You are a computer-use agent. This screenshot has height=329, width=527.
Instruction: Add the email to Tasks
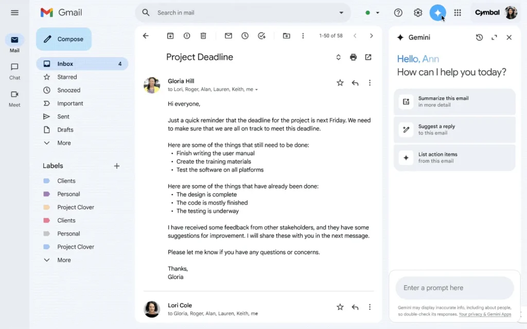point(261,36)
